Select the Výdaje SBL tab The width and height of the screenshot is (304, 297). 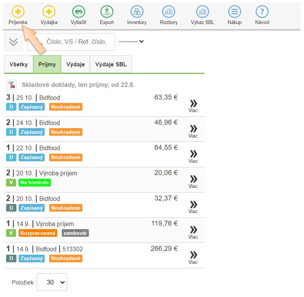click(111, 64)
